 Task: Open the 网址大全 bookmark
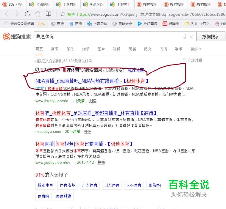pos(122,24)
